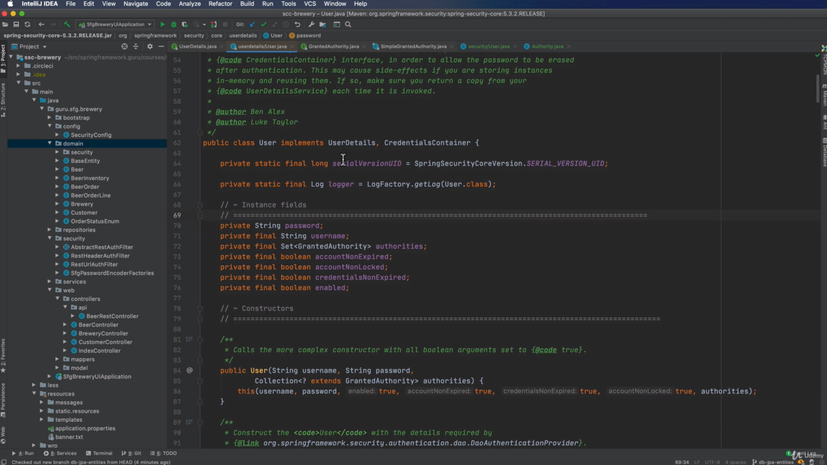Screen dimensions: 827x465
Task: Click the Search Everywhere magnifier icon
Action: (348, 25)
